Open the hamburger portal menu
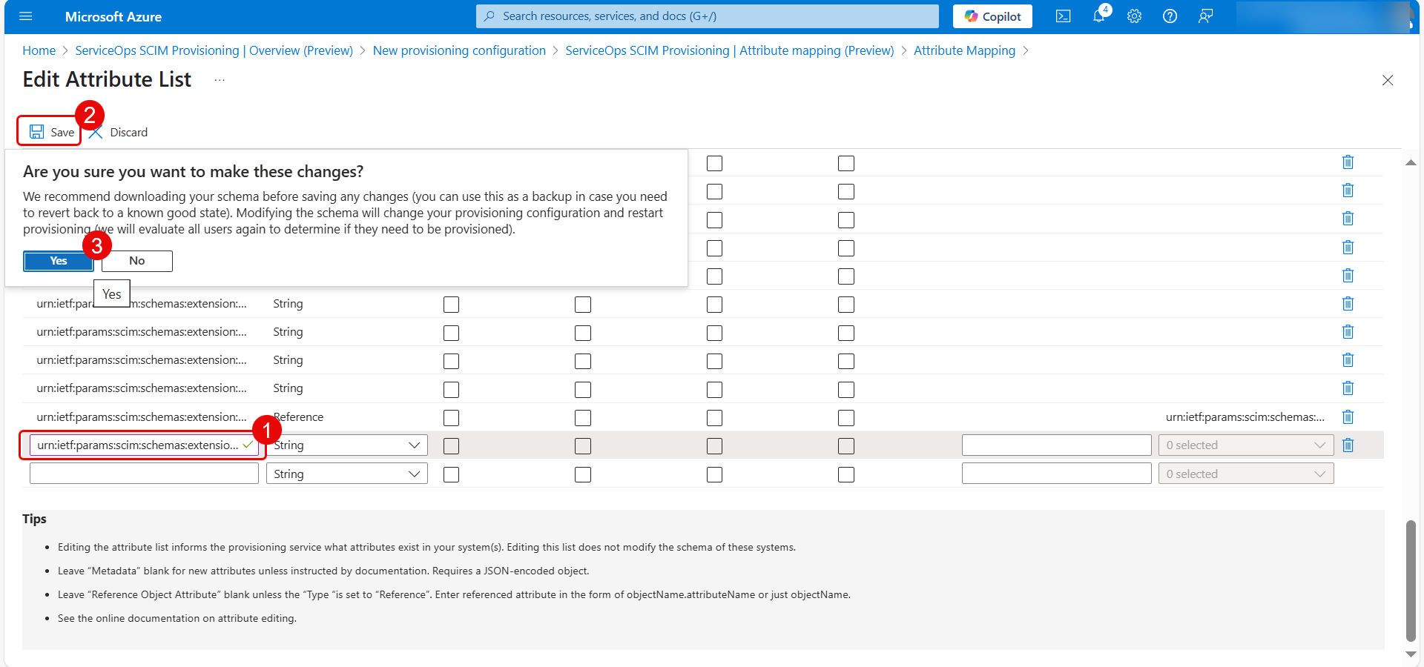This screenshot has width=1424, height=667. pos(26,16)
